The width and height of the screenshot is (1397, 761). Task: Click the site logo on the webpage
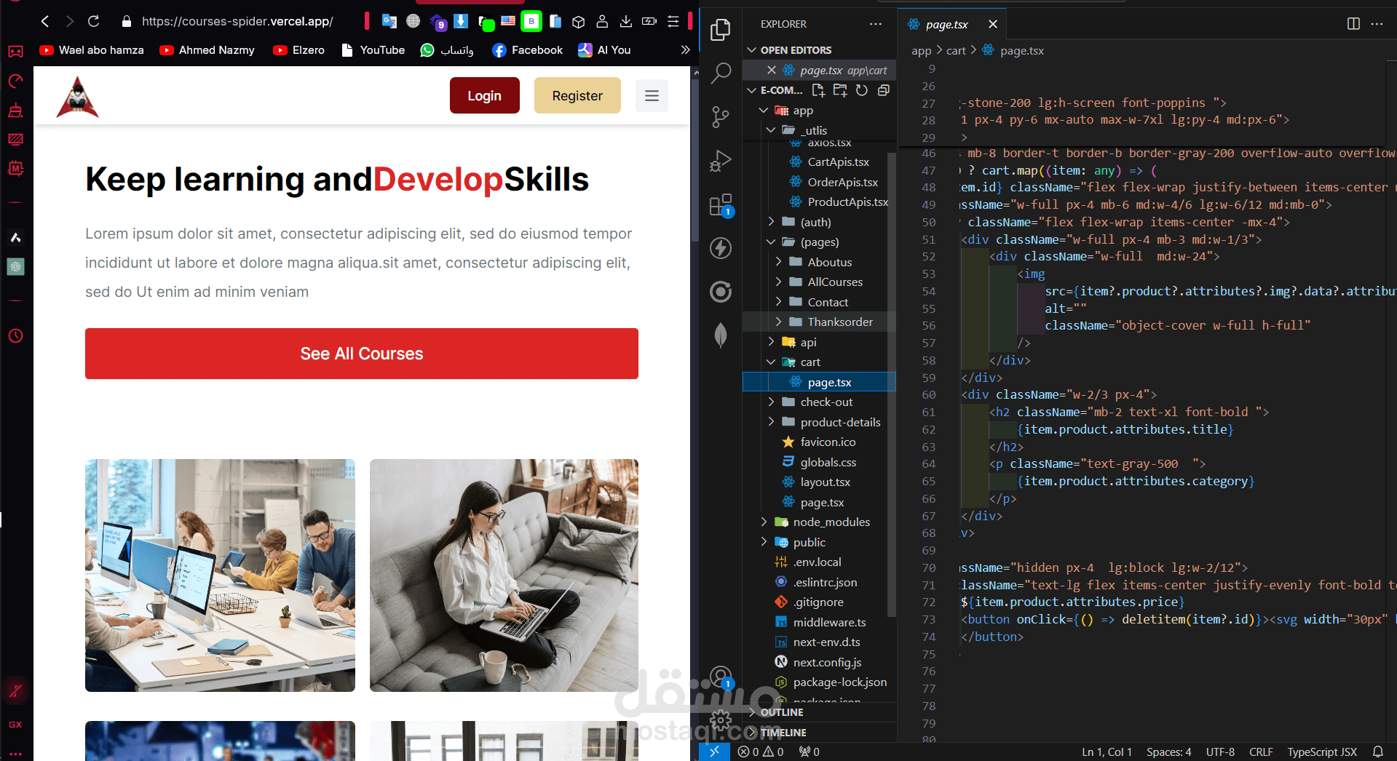click(77, 97)
